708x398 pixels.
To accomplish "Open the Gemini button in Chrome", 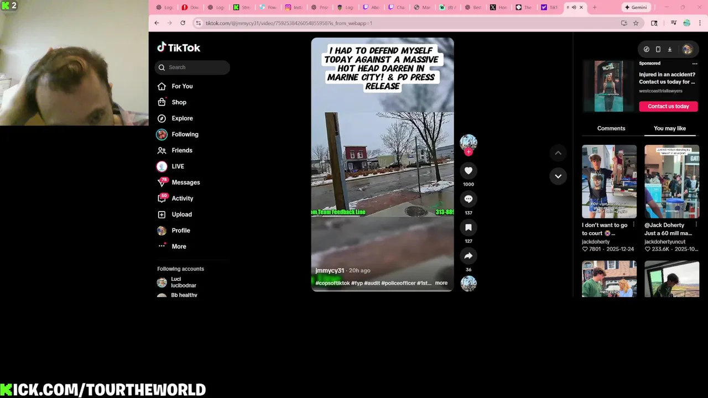I will click(x=635, y=7).
